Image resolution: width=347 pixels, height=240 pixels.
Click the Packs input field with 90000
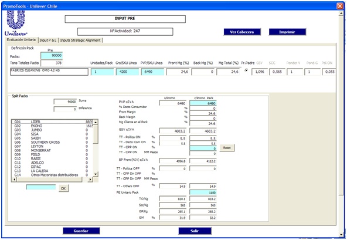click(52, 55)
